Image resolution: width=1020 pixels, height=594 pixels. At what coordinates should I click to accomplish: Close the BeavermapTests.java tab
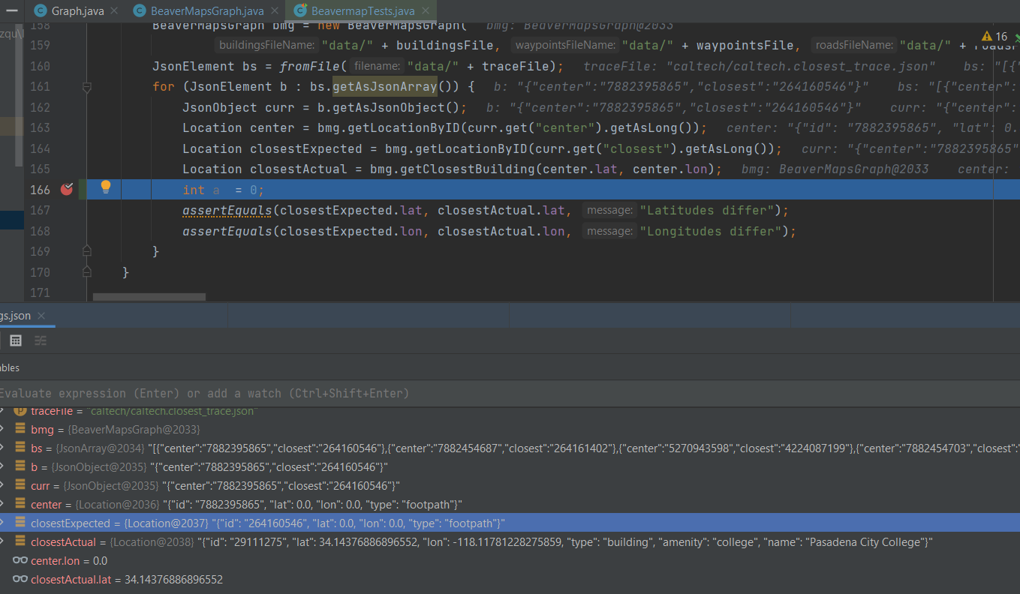424,11
